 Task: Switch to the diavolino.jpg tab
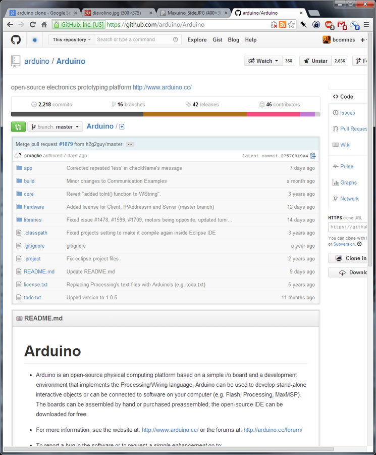(x=118, y=13)
